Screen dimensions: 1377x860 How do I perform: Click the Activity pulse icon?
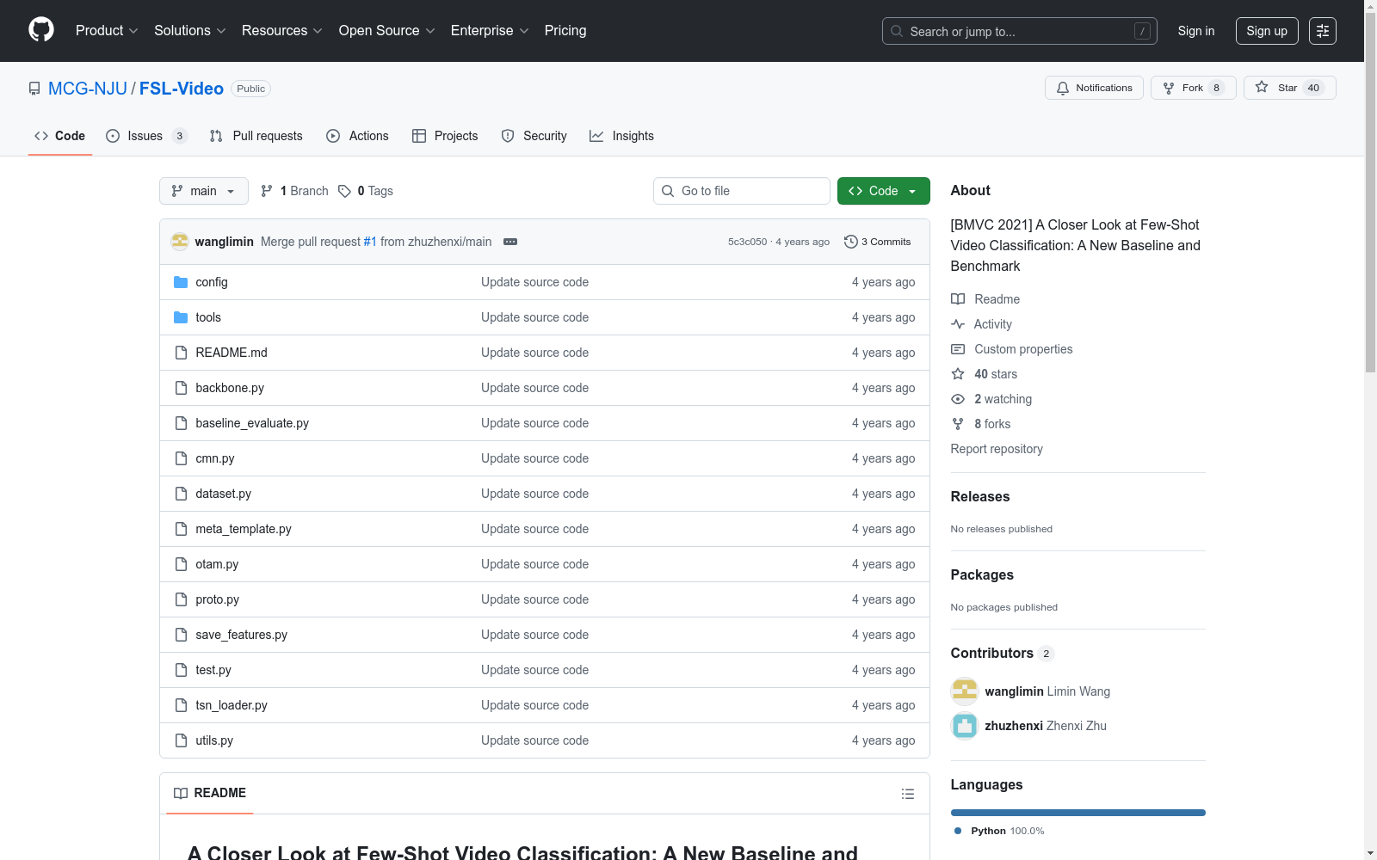coord(958,324)
